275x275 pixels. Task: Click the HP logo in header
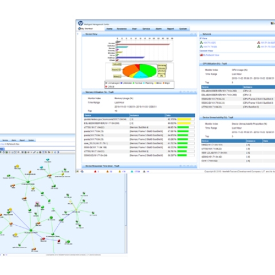81,23
